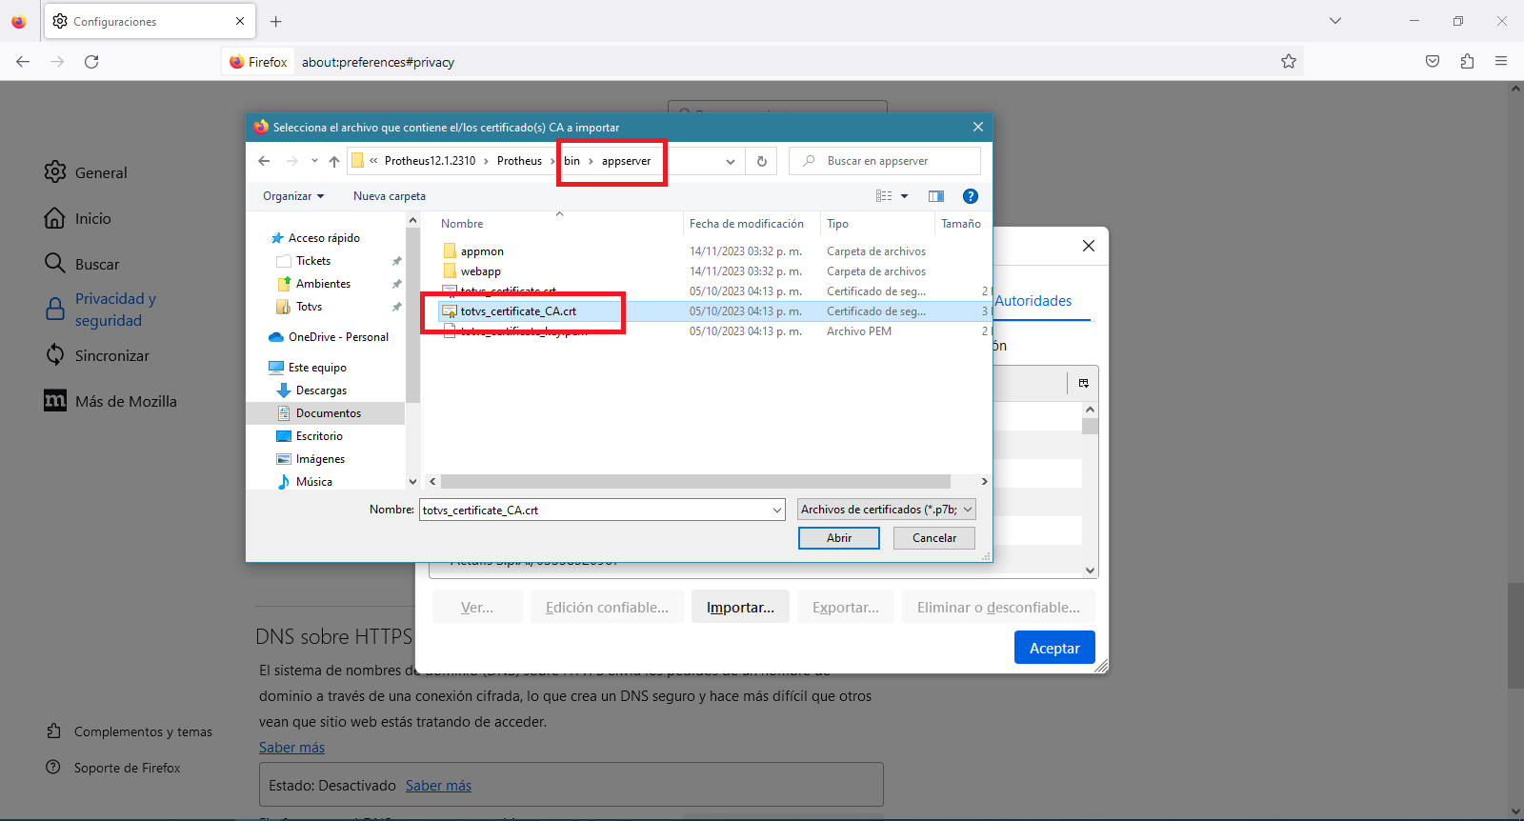1524x821 pixels.
Task: Open Imágenes in the navigation pane
Action: (320, 459)
